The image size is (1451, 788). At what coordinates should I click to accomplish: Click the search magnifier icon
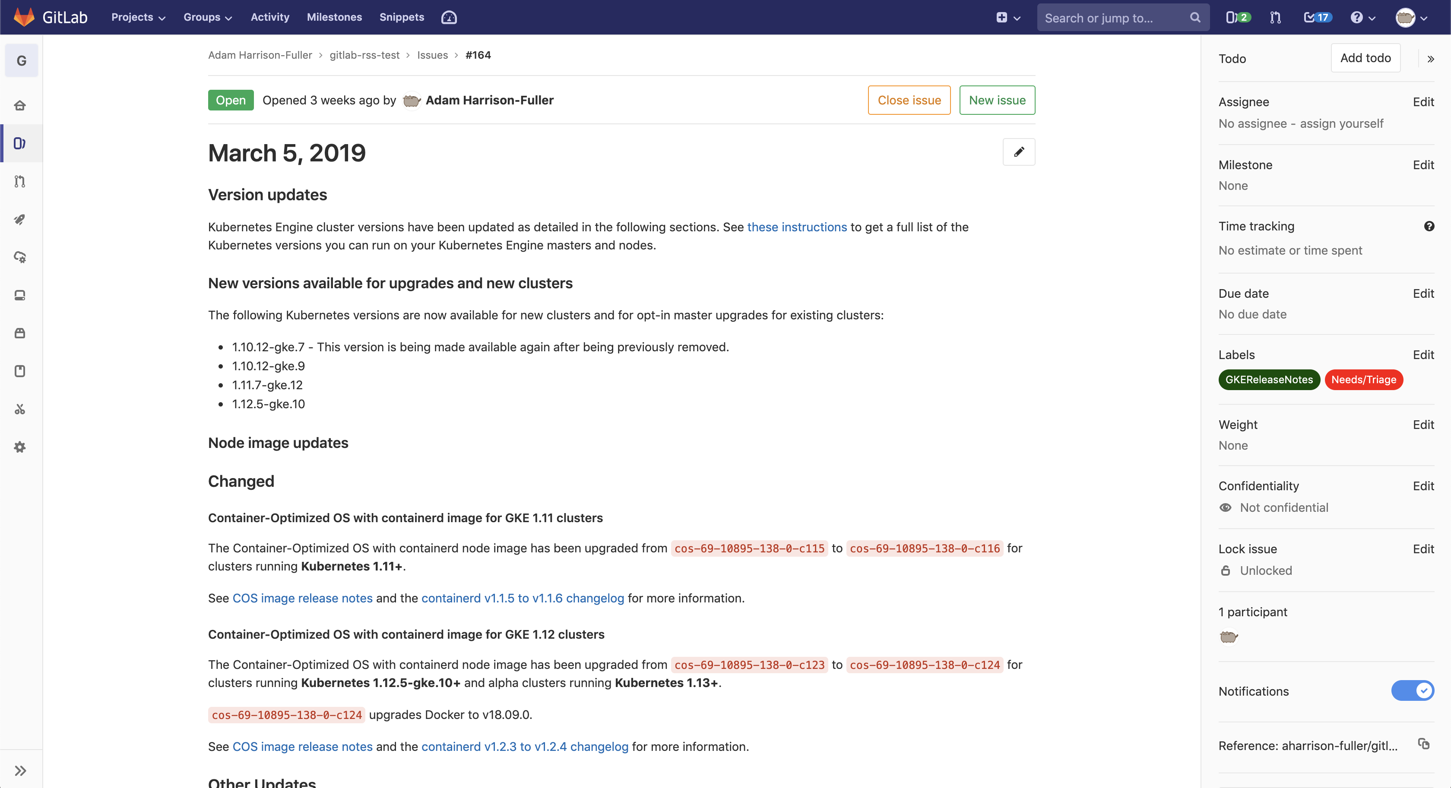[1195, 17]
